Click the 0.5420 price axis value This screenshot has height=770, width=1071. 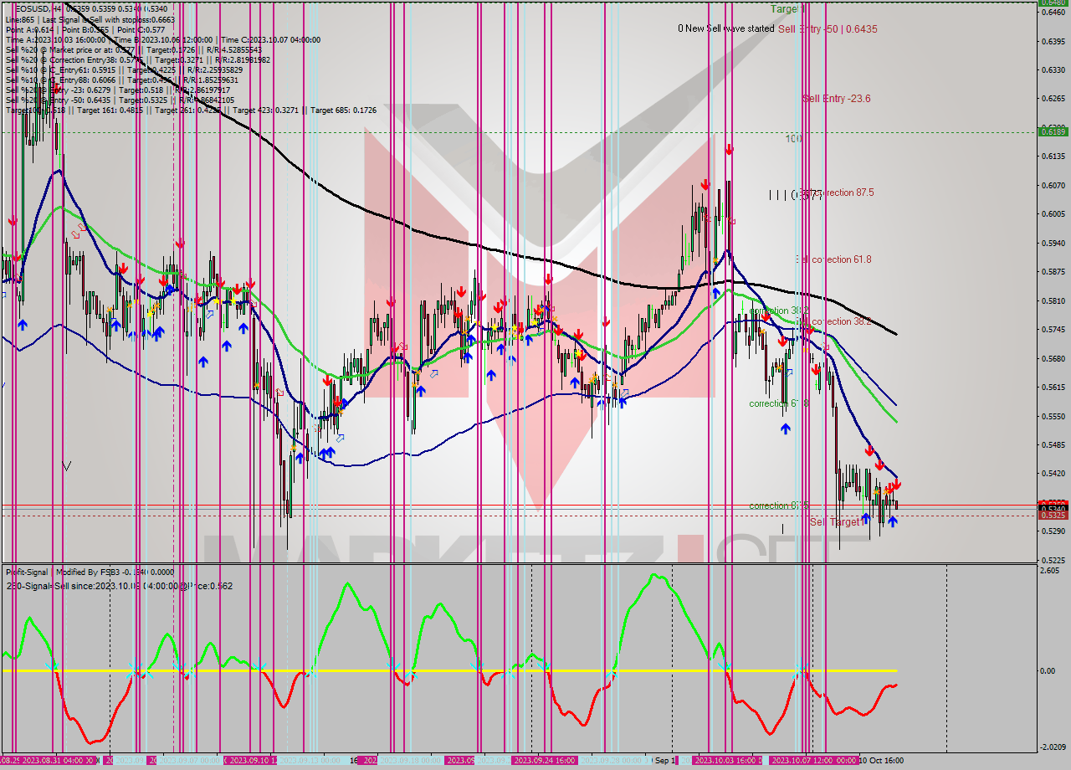point(1053,474)
